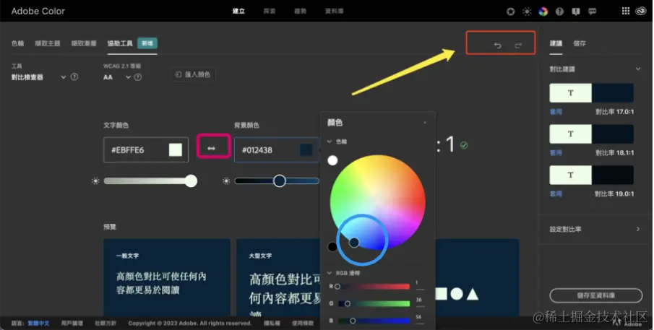The width and height of the screenshot is (654, 330).
Task: Click help icon beside WCAG AA level
Action: point(137,77)
